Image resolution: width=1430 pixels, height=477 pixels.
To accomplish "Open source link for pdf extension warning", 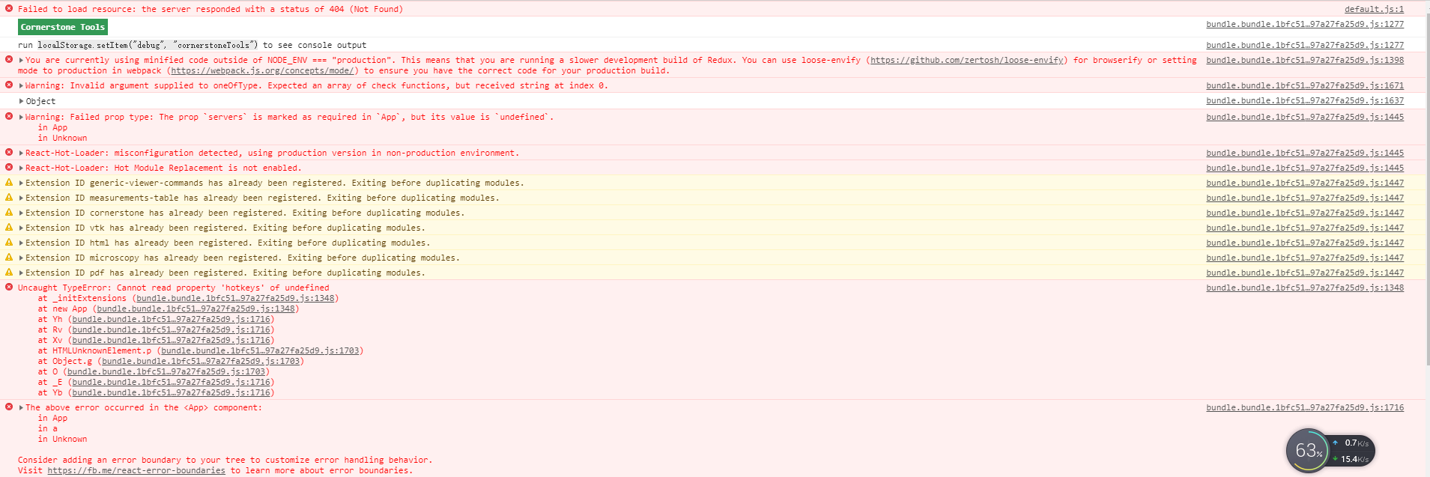I will pyautogui.click(x=1305, y=273).
